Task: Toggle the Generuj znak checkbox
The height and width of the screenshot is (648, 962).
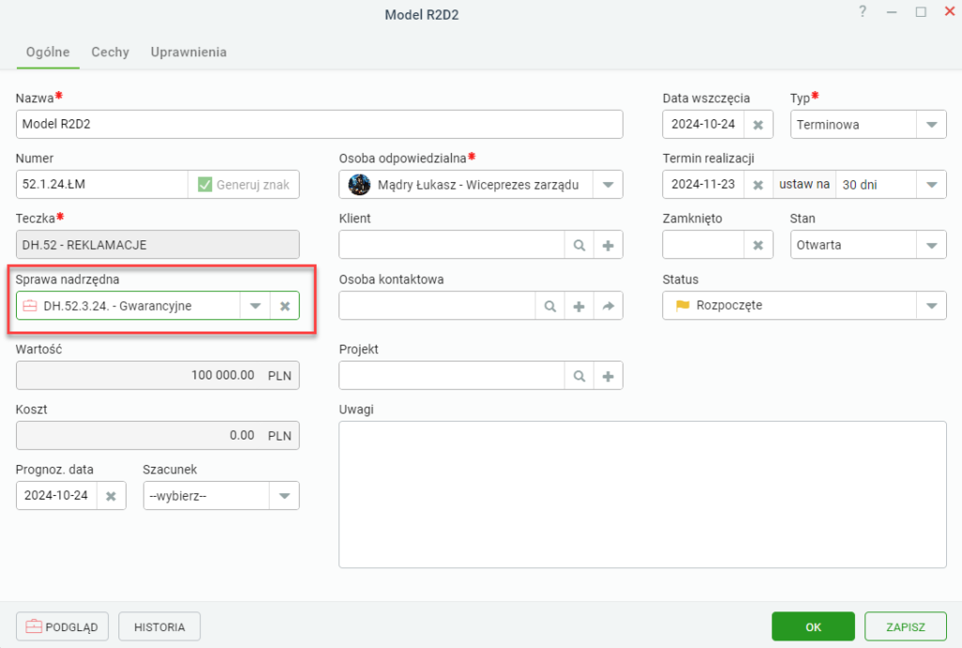Action: tap(205, 184)
